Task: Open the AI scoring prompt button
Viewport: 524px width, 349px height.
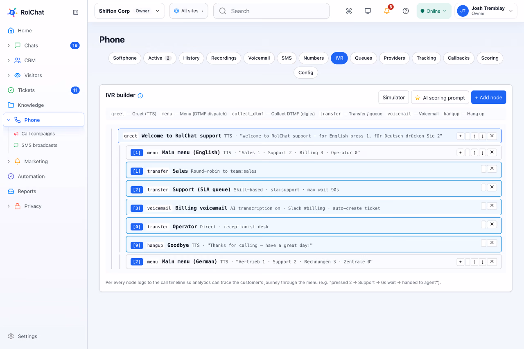Action: (x=440, y=97)
